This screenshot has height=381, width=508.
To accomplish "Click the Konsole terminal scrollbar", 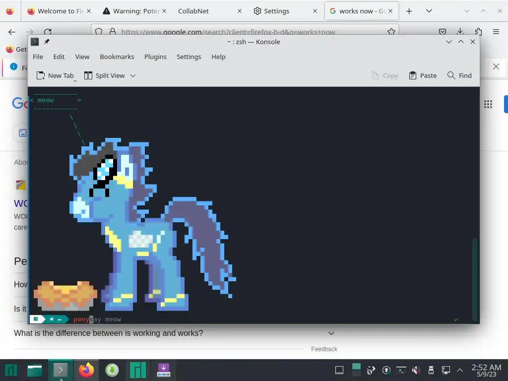I will point(475,279).
